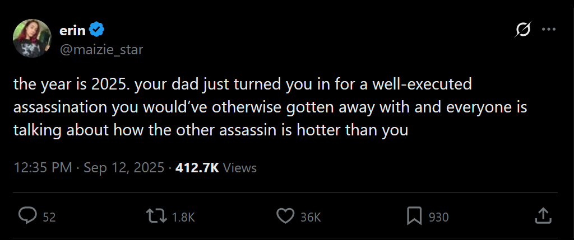Open the three-dot More options menu
This screenshot has width=574, height=240.
pos(548,31)
